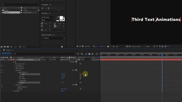The image size is (182, 102).
Task: Open the Effects & Presets panel menu
Action: click(x=54, y=35)
